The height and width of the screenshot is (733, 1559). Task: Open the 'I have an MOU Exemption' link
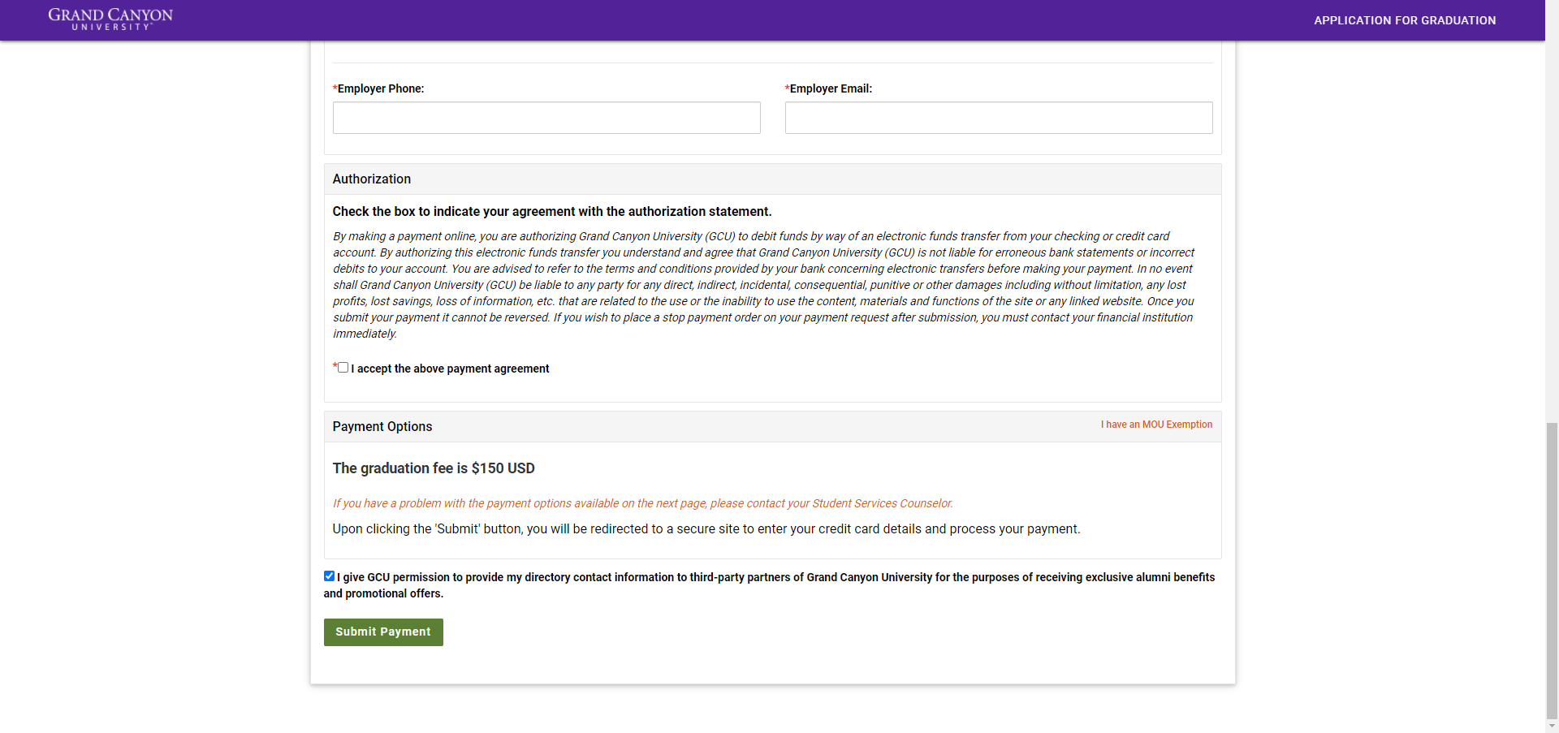tap(1156, 425)
